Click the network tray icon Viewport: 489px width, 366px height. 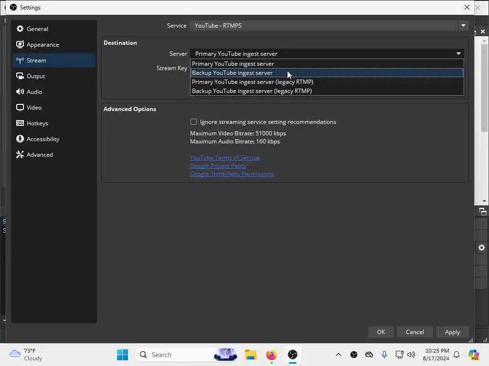400,355
